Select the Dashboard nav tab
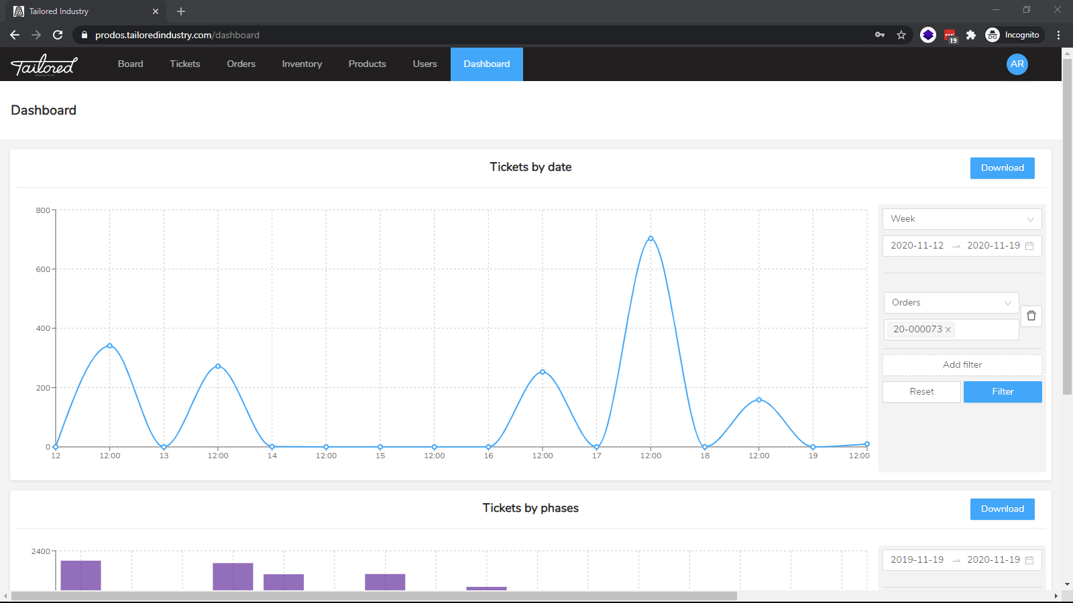The width and height of the screenshot is (1073, 603). point(487,64)
